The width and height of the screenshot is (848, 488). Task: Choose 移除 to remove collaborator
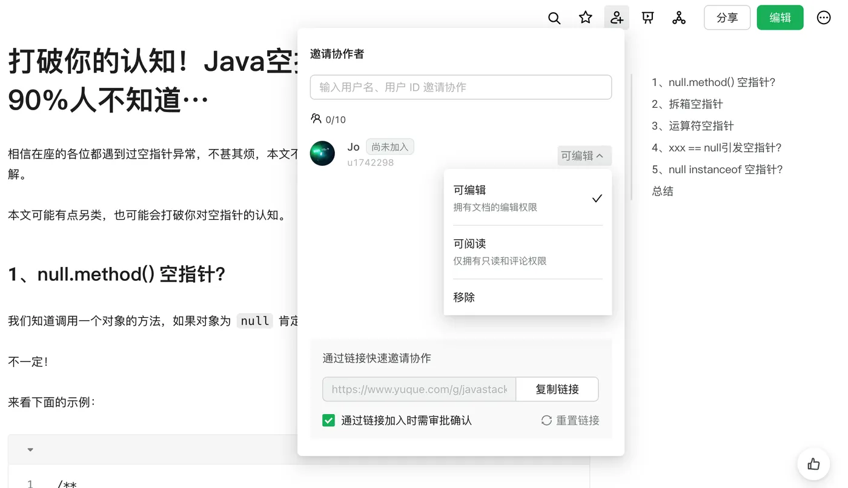tap(528, 297)
